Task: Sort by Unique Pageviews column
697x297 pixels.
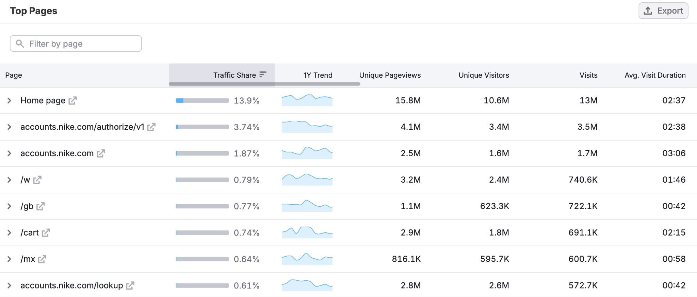Action: click(390, 75)
